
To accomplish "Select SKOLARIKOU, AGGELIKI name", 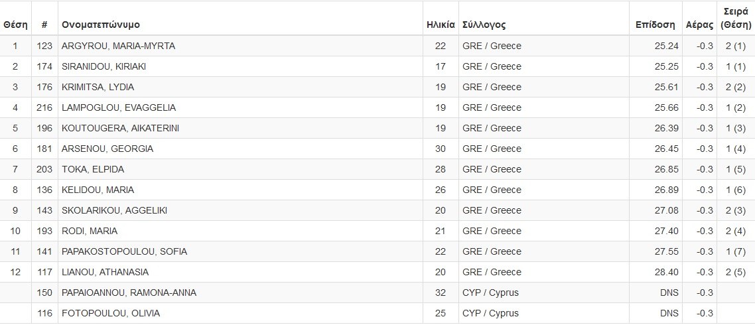I will pos(114,210).
